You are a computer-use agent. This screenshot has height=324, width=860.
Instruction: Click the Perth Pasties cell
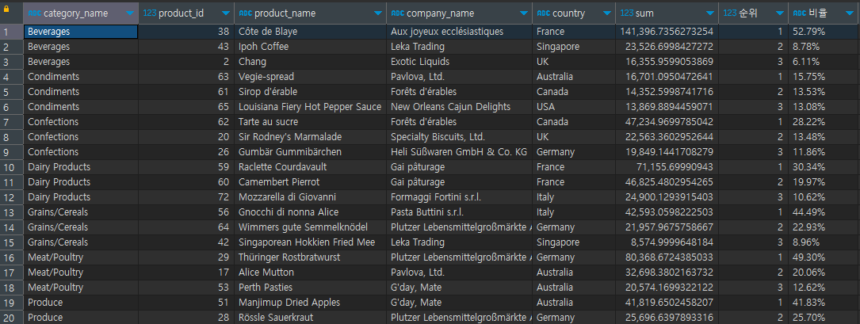311,288
